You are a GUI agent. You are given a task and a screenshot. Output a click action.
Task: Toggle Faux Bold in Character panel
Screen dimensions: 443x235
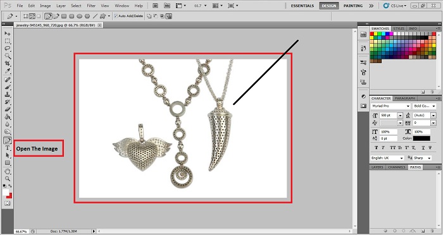[377, 148]
